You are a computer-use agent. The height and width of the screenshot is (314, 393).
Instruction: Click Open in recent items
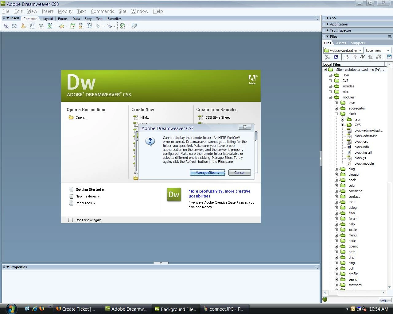(x=81, y=117)
